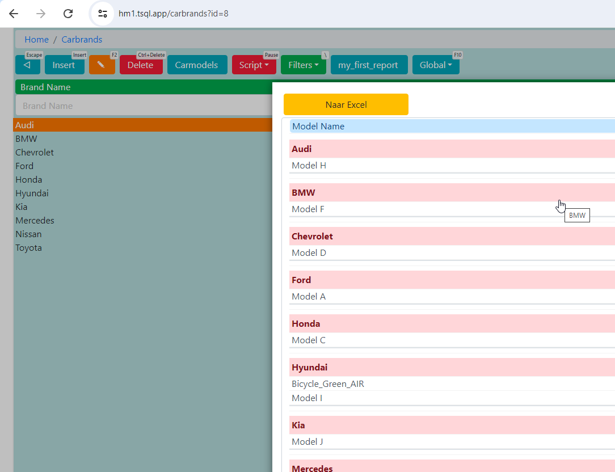
Task: Click the Ford group header in report
Action: click(452, 280)
